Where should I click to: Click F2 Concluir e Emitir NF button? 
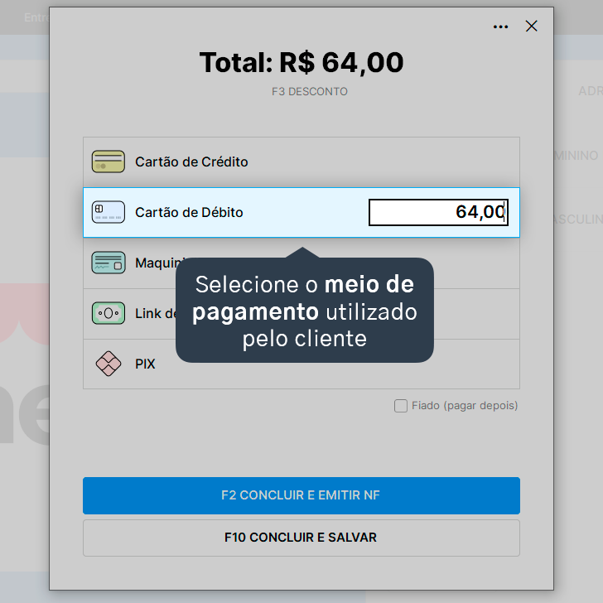(x=301, y=495)
